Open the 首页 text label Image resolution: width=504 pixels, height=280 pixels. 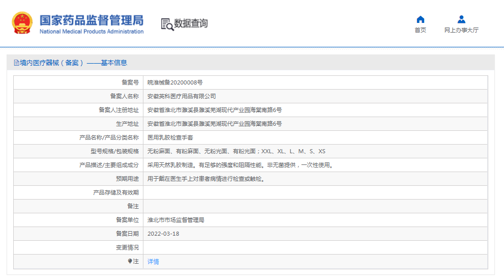coord(420,31)
